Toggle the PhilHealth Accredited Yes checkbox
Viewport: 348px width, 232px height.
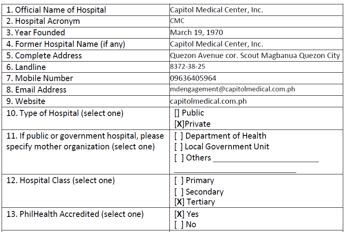179,214
